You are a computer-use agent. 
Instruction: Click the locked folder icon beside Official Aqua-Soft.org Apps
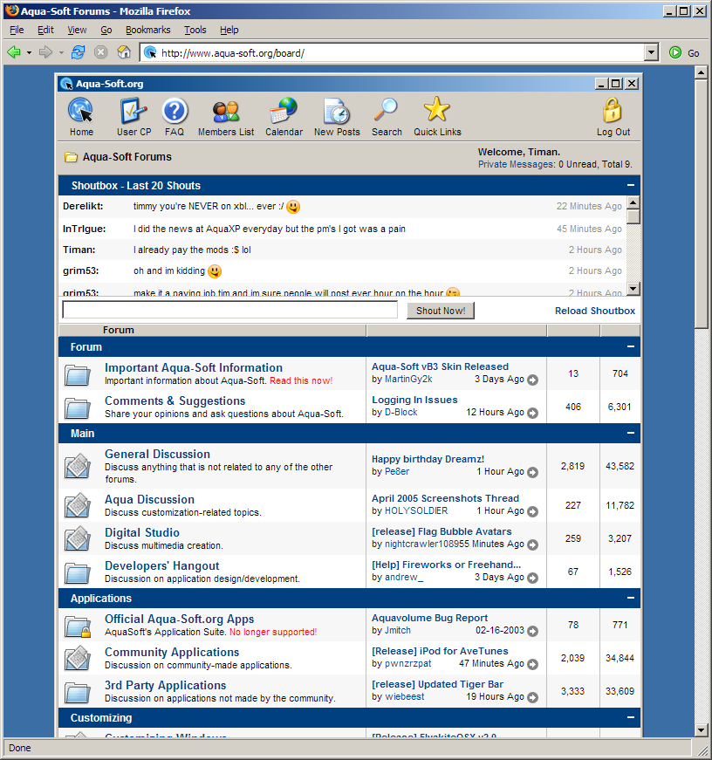pos(78,626)
